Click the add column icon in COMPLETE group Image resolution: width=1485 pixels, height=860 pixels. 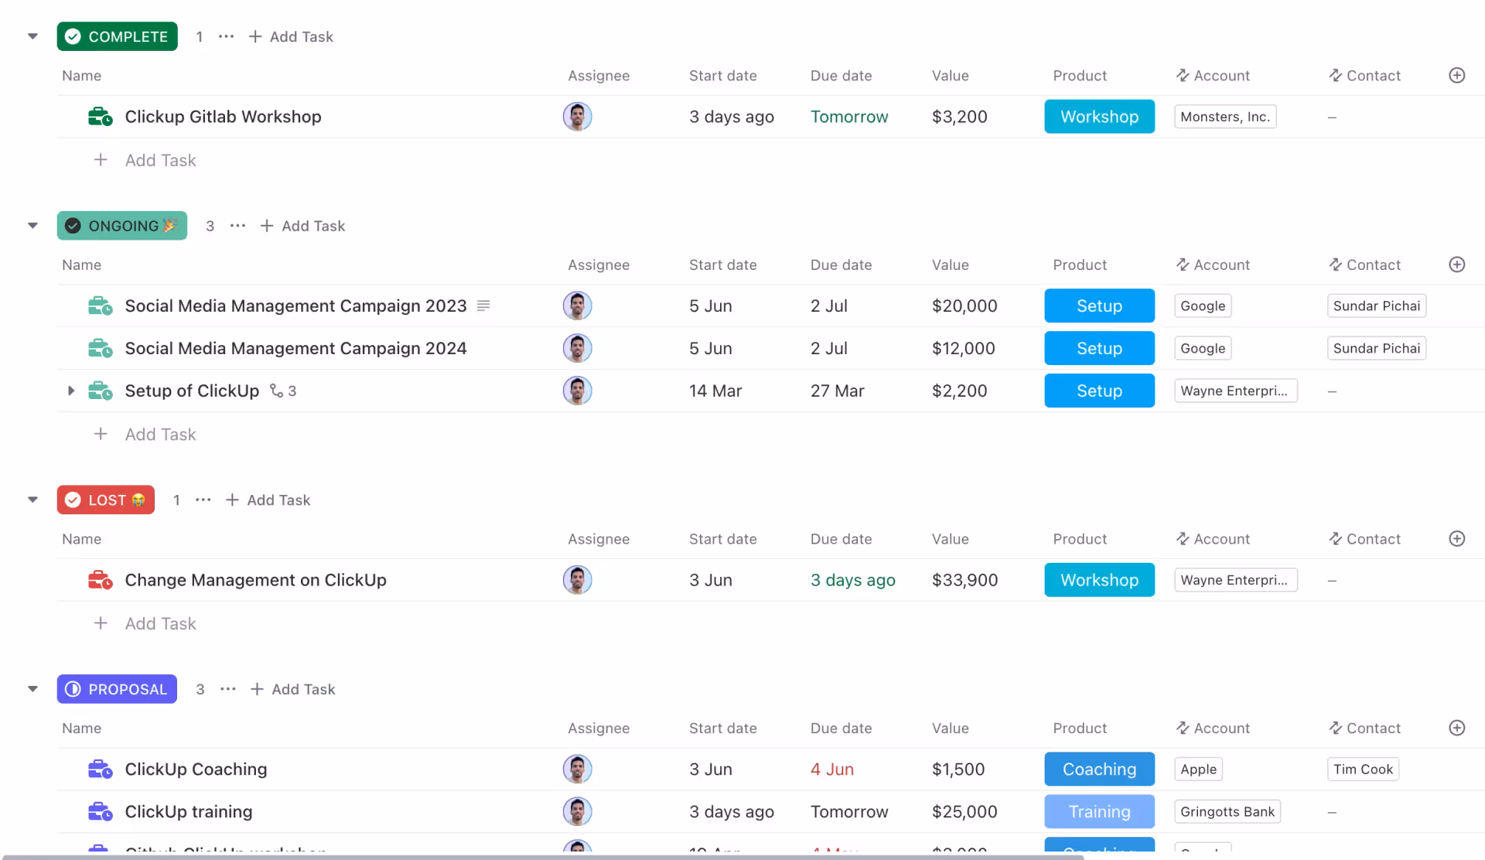(x=1456, y=75)
